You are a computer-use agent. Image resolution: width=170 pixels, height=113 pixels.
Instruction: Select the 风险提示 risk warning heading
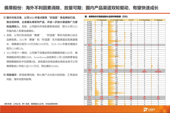point(12,75)
